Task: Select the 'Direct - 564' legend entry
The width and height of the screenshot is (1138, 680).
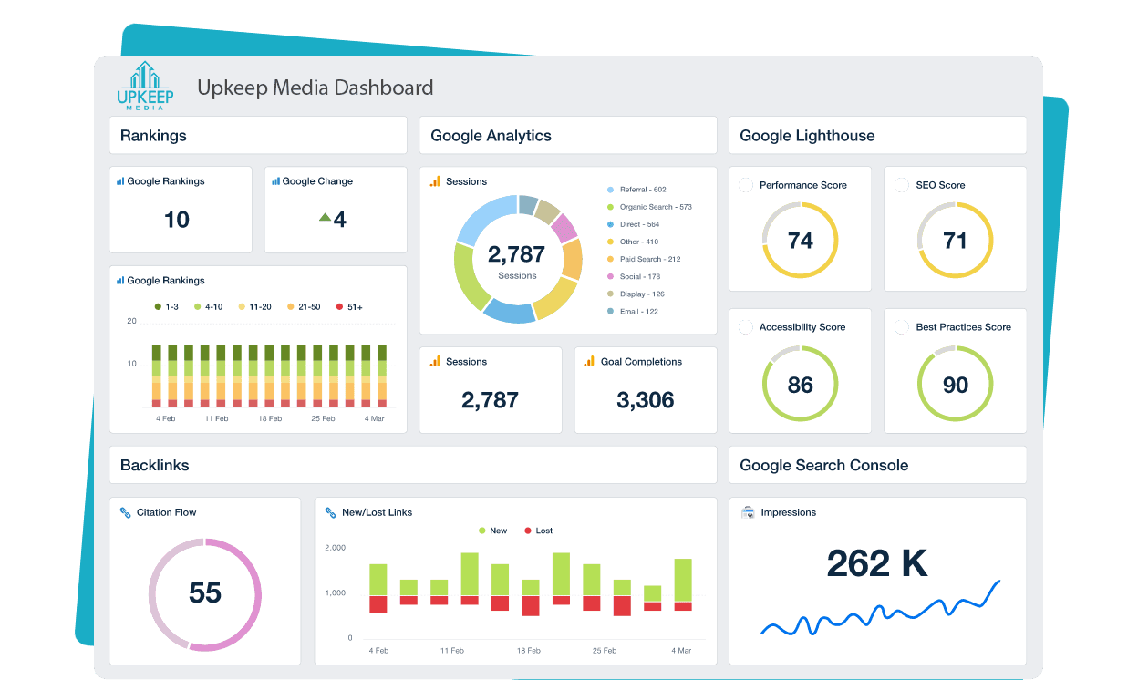Action: point(633,224)
